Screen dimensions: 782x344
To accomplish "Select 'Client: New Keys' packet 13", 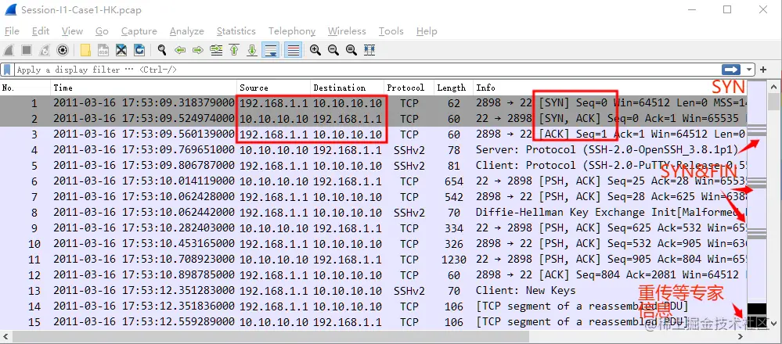I will (x=526, y=290).
